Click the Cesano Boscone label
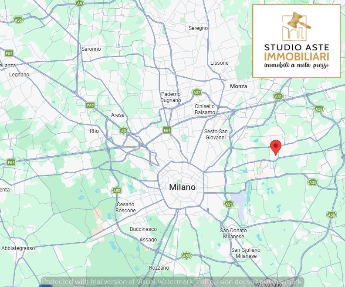The width and height of the screenshot is (345, 287). click(125, 208)
